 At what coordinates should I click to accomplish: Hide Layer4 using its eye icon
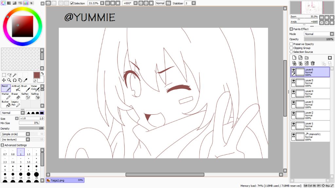[x=293, y=91]
